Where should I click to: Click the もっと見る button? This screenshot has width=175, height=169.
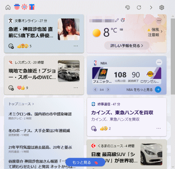coord(85,162)
